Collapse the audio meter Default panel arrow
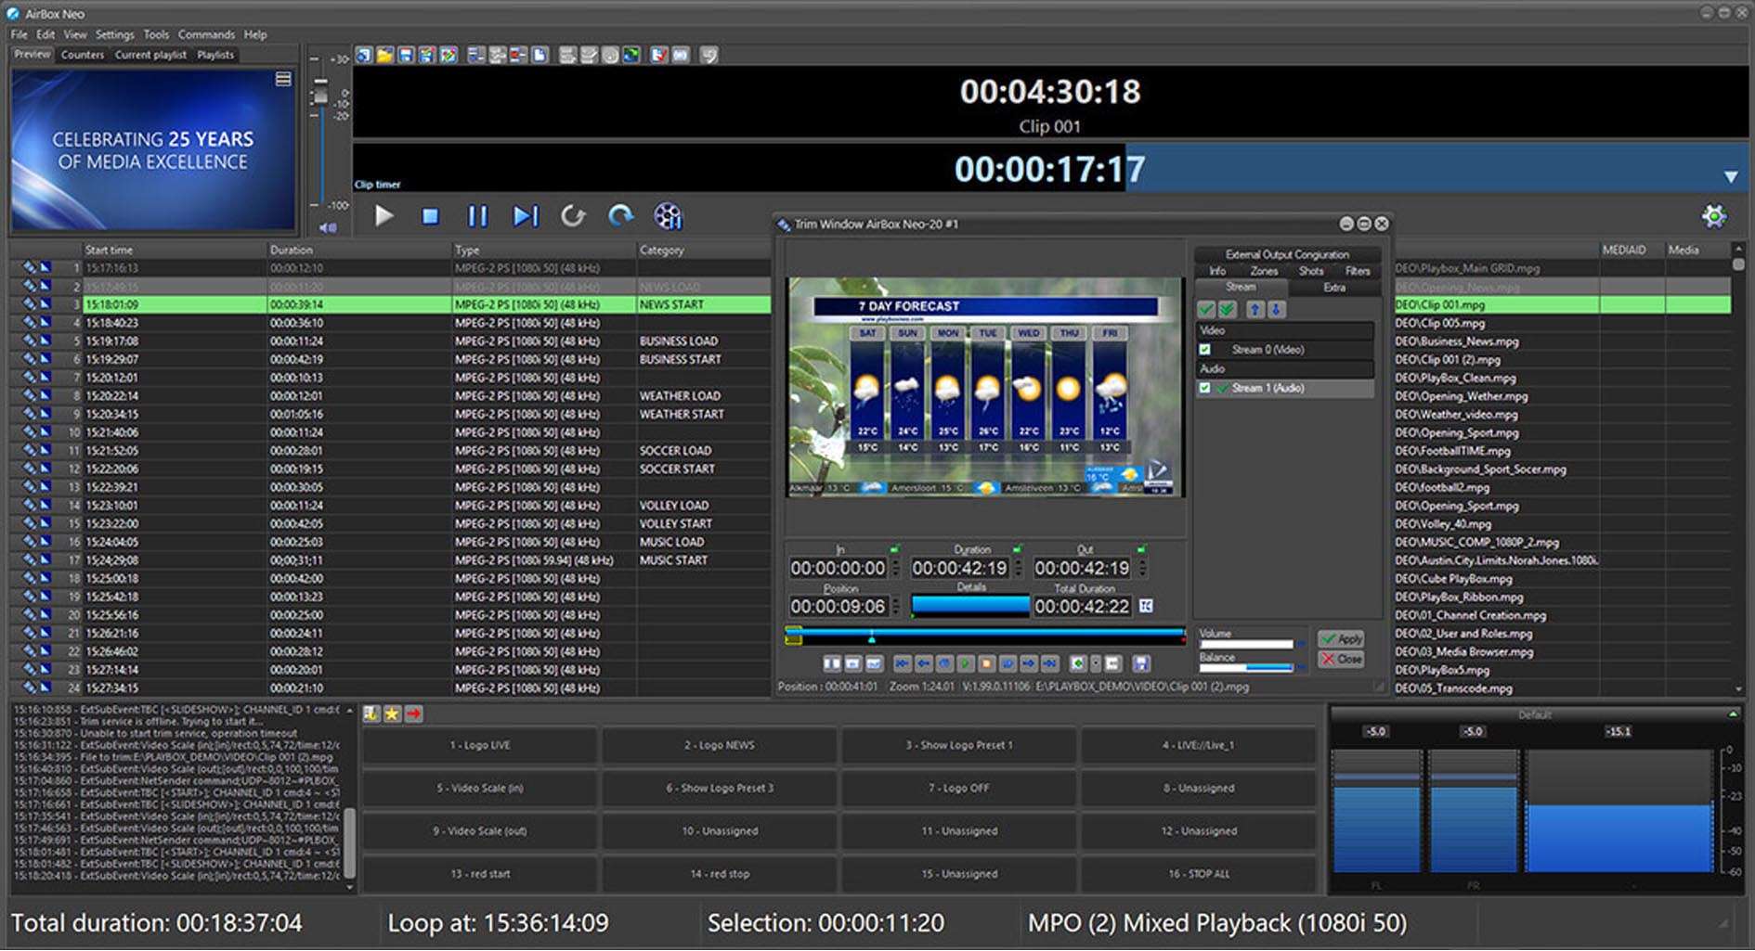1755x951 pixels. click(x=1732, y=714)
